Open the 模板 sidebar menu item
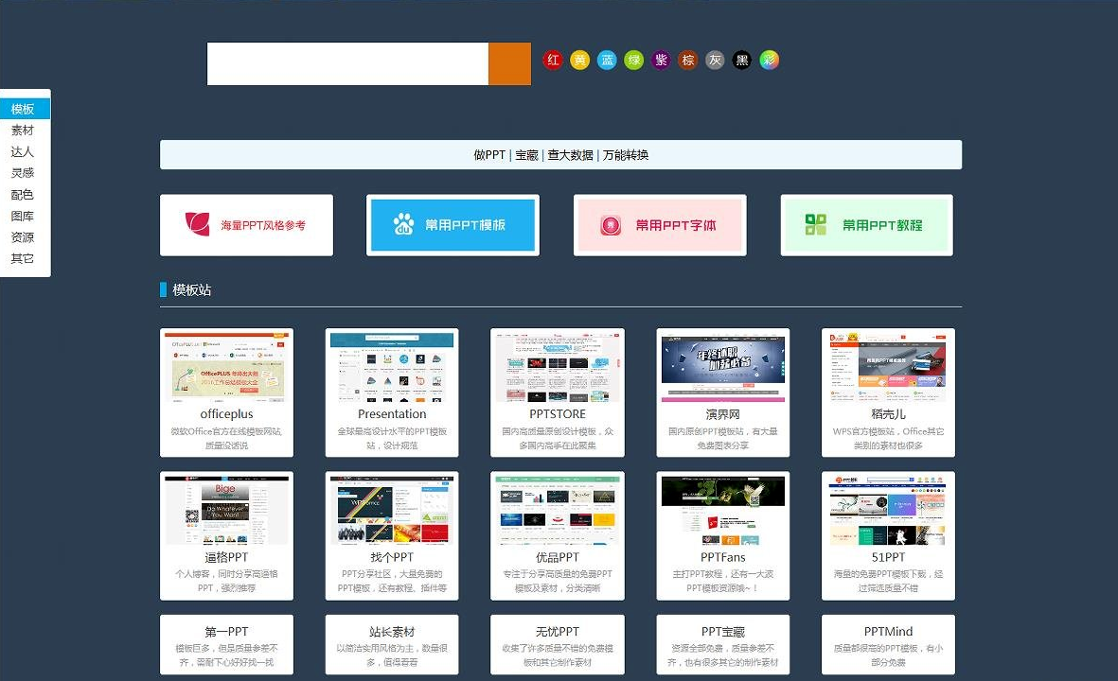Screen dimensions: 1118x681 (x=25, y=109)
